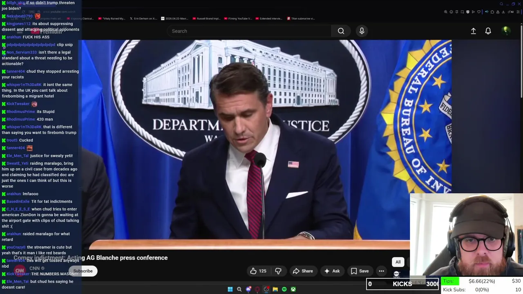Click the Tips $6.66(22%) overlay
The height and width of the screenshot is (294, 523).
click(x=482, y=281)
